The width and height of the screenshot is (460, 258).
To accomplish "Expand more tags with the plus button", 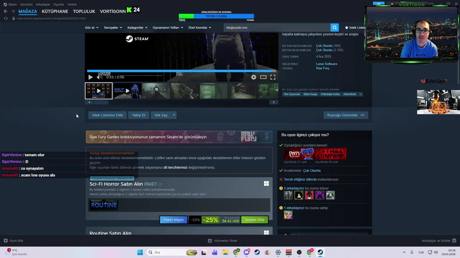I will tap(360, 94).
